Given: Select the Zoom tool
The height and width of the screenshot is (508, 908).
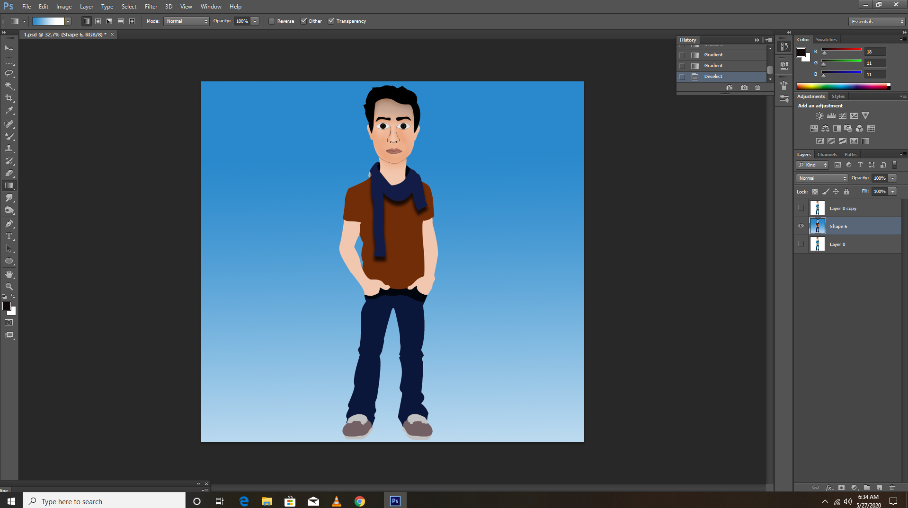Looking at the screenshot, I should pyautogui.click(x=9, y=287).
